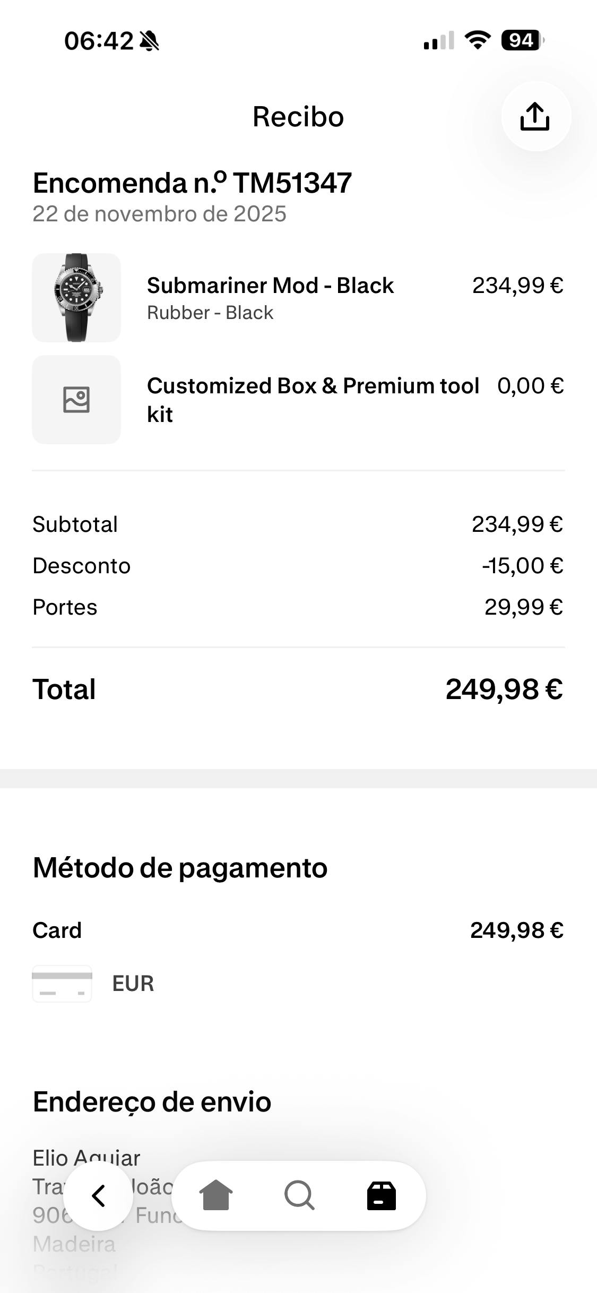The width and height of the screenshot is (597, 1293).
Task: Tap the image placeholder icon thumbnail
Action: 76,400
